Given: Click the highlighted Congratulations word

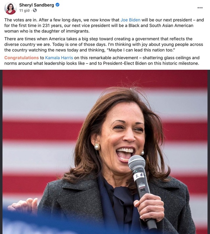Looking at the screenshot, I should (x=22, y=58).
